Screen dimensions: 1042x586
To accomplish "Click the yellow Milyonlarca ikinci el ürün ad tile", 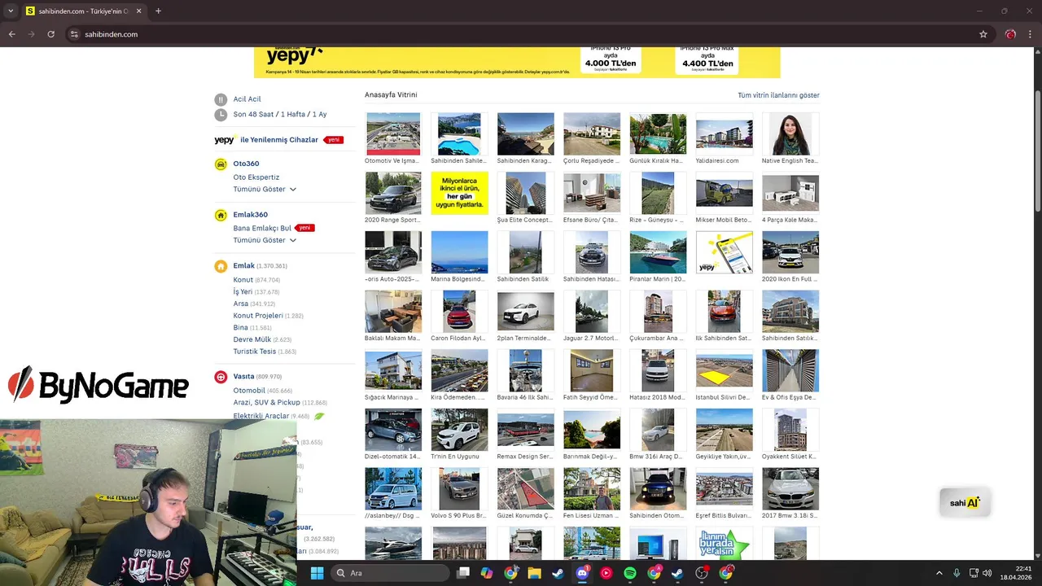I will (x=459, y=193).
